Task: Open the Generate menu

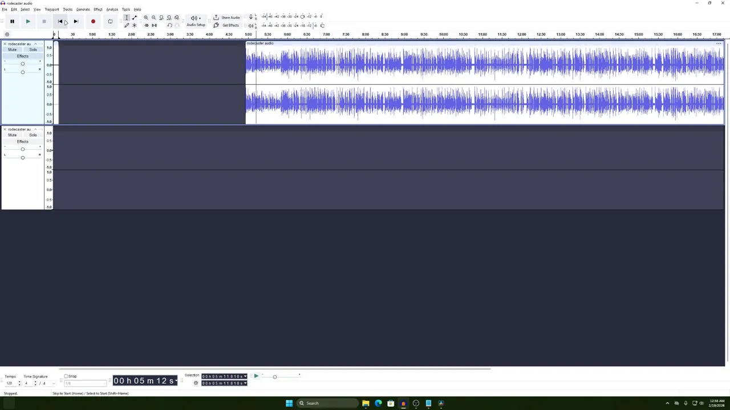Action: click(x=83, y=10)
